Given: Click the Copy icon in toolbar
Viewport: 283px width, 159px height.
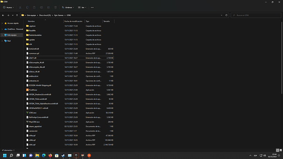Looking at the screenshot, I should pyautogui.click(x=27, y=7).
